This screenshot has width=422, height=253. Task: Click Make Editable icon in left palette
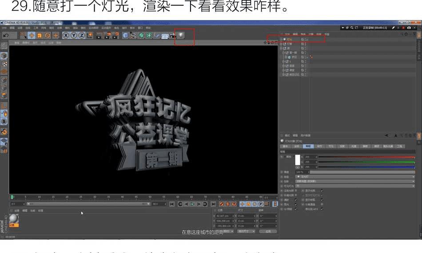[4, 46]
